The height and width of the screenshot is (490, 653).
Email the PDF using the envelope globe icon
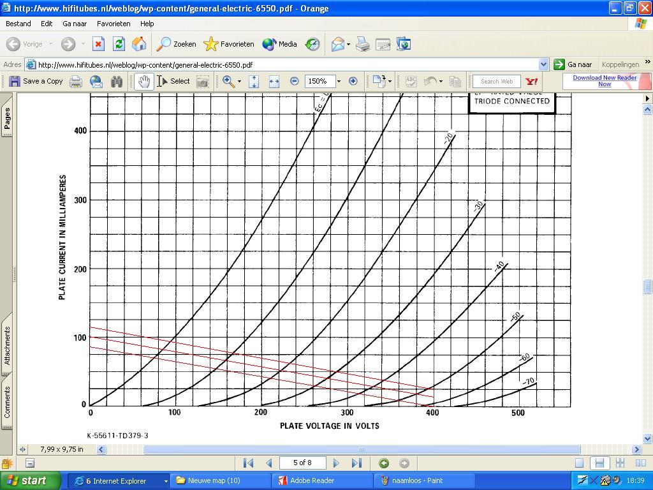pos(96,82)
